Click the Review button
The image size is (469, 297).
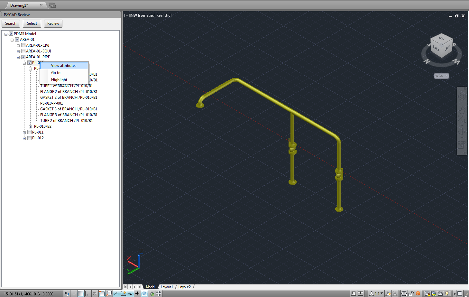53,23
